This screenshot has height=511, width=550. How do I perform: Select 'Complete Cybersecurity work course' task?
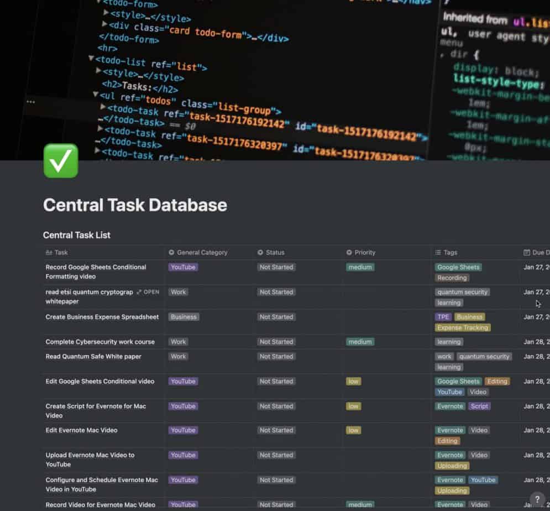coord(100,342)
